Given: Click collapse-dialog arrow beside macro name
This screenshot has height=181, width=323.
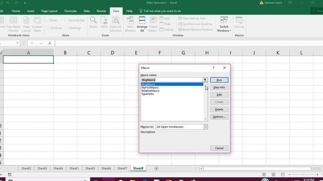Looking at the screenshot, I should click(x=205, y=80).
